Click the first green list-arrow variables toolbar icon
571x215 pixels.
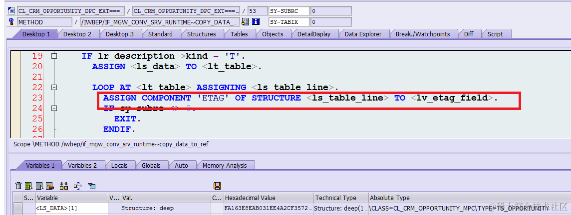click(29, 186)
